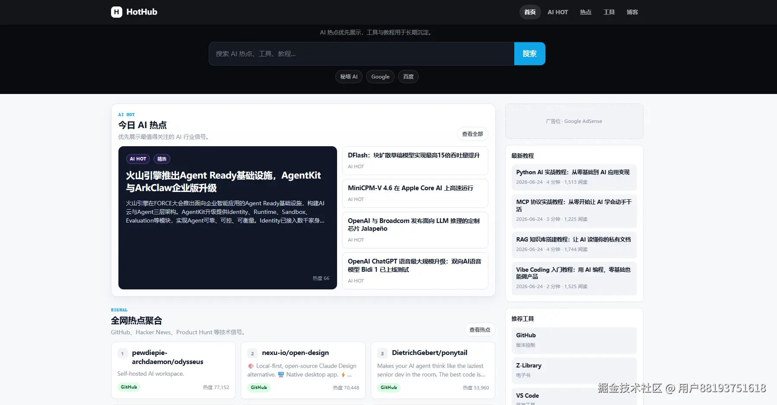
Task: Click the 全网热点聚合 heading
Action: [x=136, y=320]
